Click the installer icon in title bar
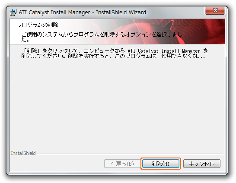 pos(13,13)
